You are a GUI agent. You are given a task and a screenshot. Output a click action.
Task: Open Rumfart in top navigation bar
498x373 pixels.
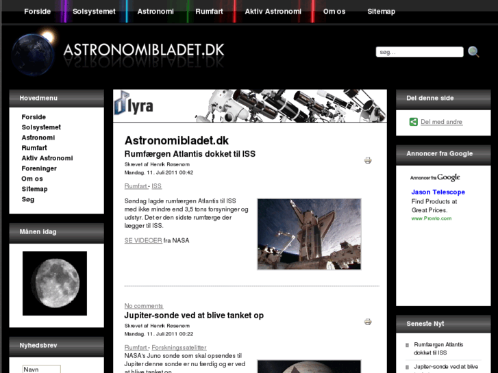coord(210,12)
